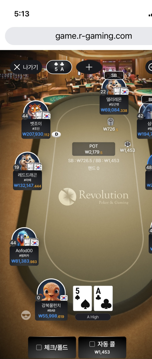Select Aofod00 parrot avatar
This screenshot has width=152, height=359.
[x=24, y=237]
